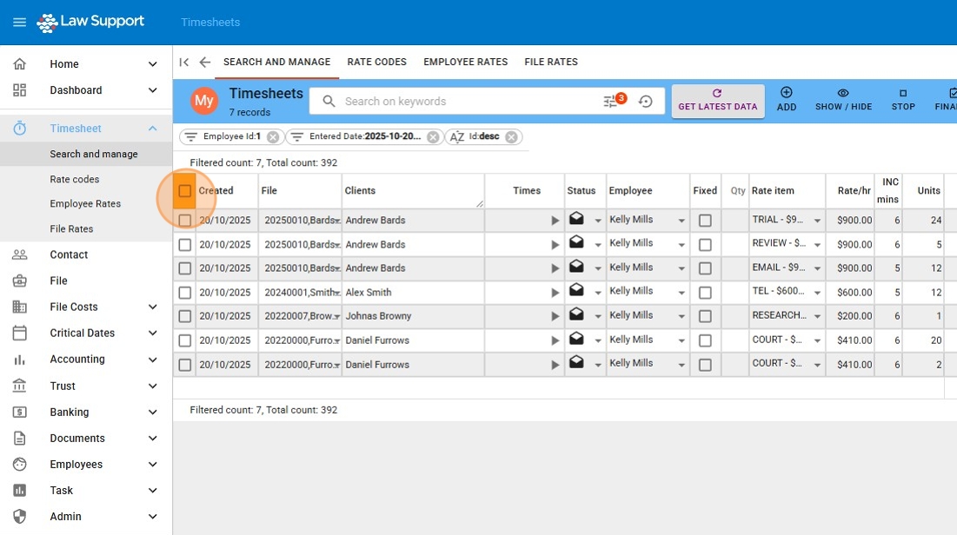Open filter options icon in search bar
The height and width of the screenshot is (535, 957).
click(611, 102)
